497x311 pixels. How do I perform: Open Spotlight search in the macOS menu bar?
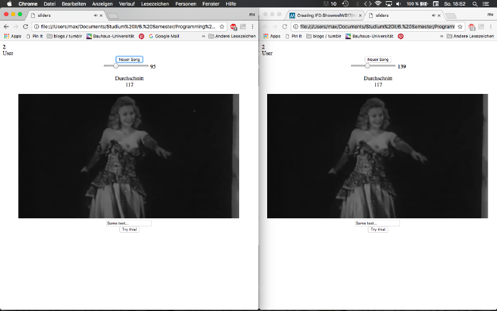point(476,4)
